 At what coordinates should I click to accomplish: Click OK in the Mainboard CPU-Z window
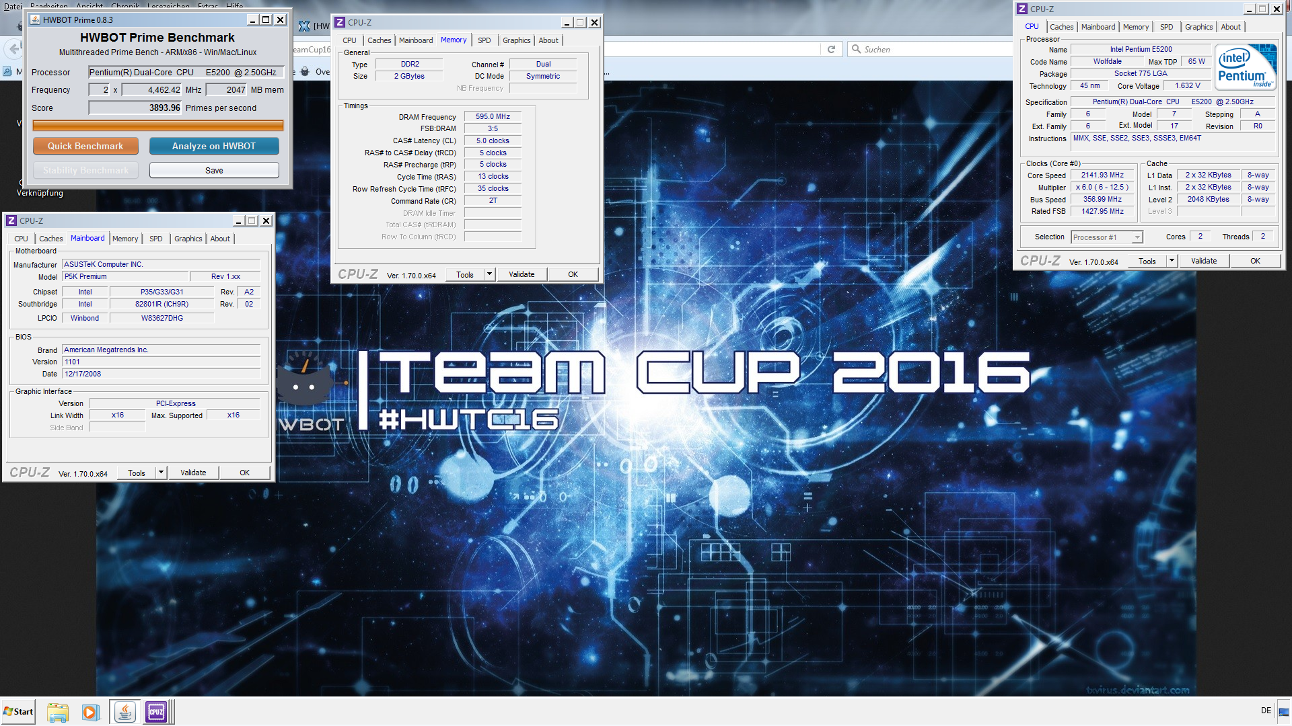[245, 473]
